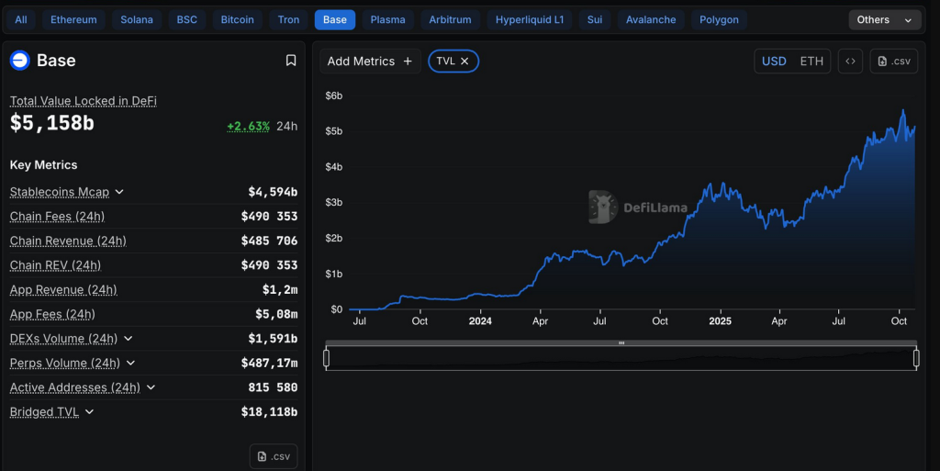
Task: Remove the TVL metric chip
Action: coord(464,62)
